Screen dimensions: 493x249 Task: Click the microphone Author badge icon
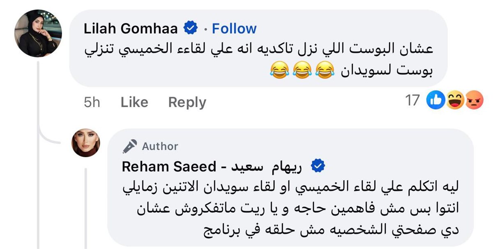130,146
